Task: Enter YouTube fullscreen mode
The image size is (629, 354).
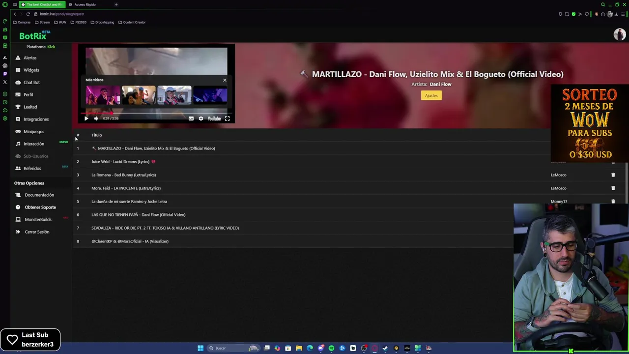Action: [227, 118]
